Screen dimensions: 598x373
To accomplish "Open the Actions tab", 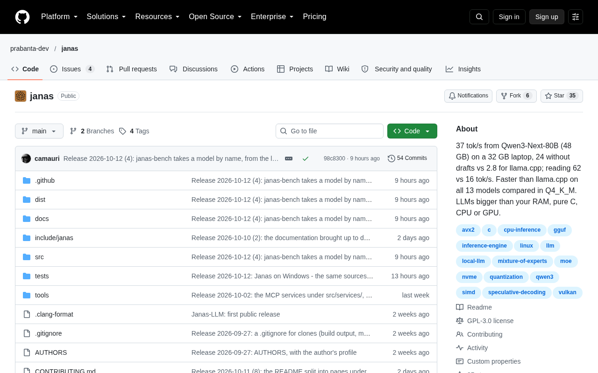I will (x=248, y=69).
